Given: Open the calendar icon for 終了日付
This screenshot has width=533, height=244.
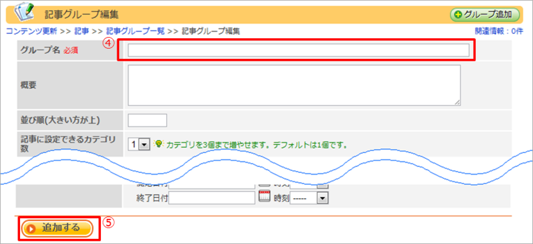Looking at the screenshot, I should pyautogui.click(x=265, y=197).
